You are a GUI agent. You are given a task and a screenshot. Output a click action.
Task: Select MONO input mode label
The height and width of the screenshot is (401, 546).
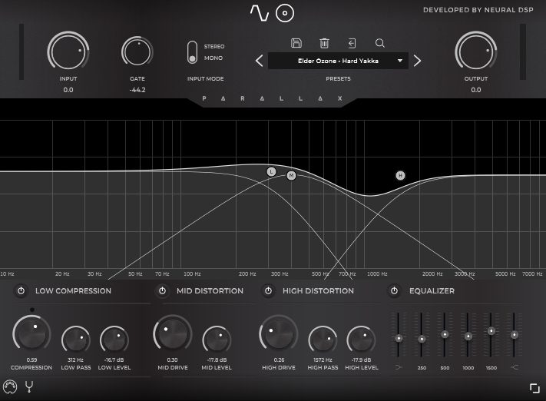(x=213, y=58)
